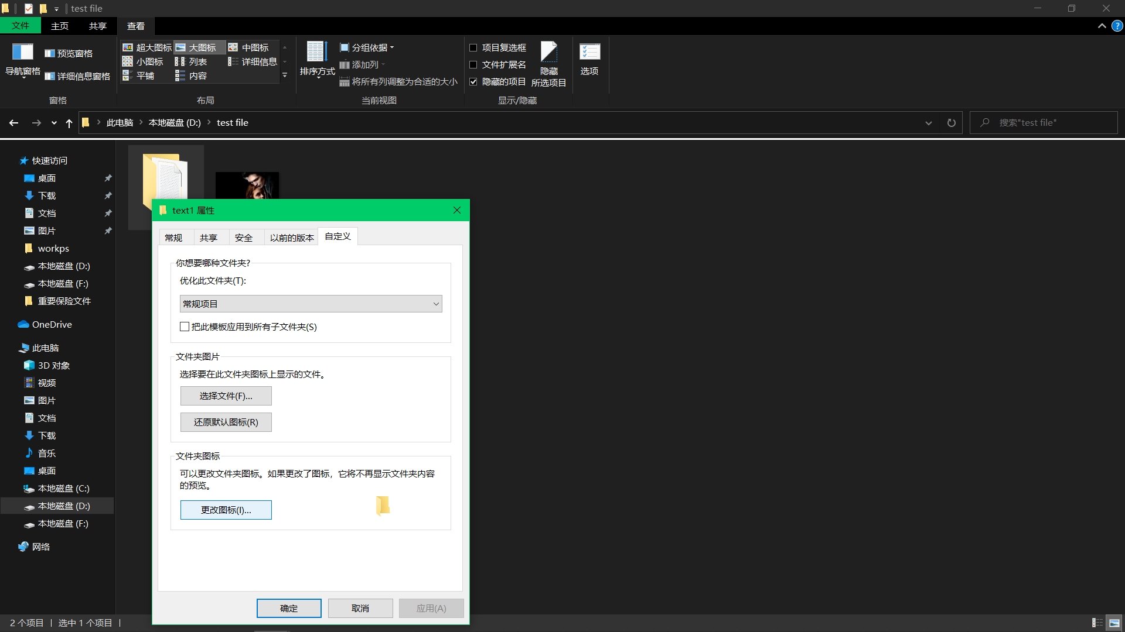
Task: Open address bar history dropdown
Action: 928,123
